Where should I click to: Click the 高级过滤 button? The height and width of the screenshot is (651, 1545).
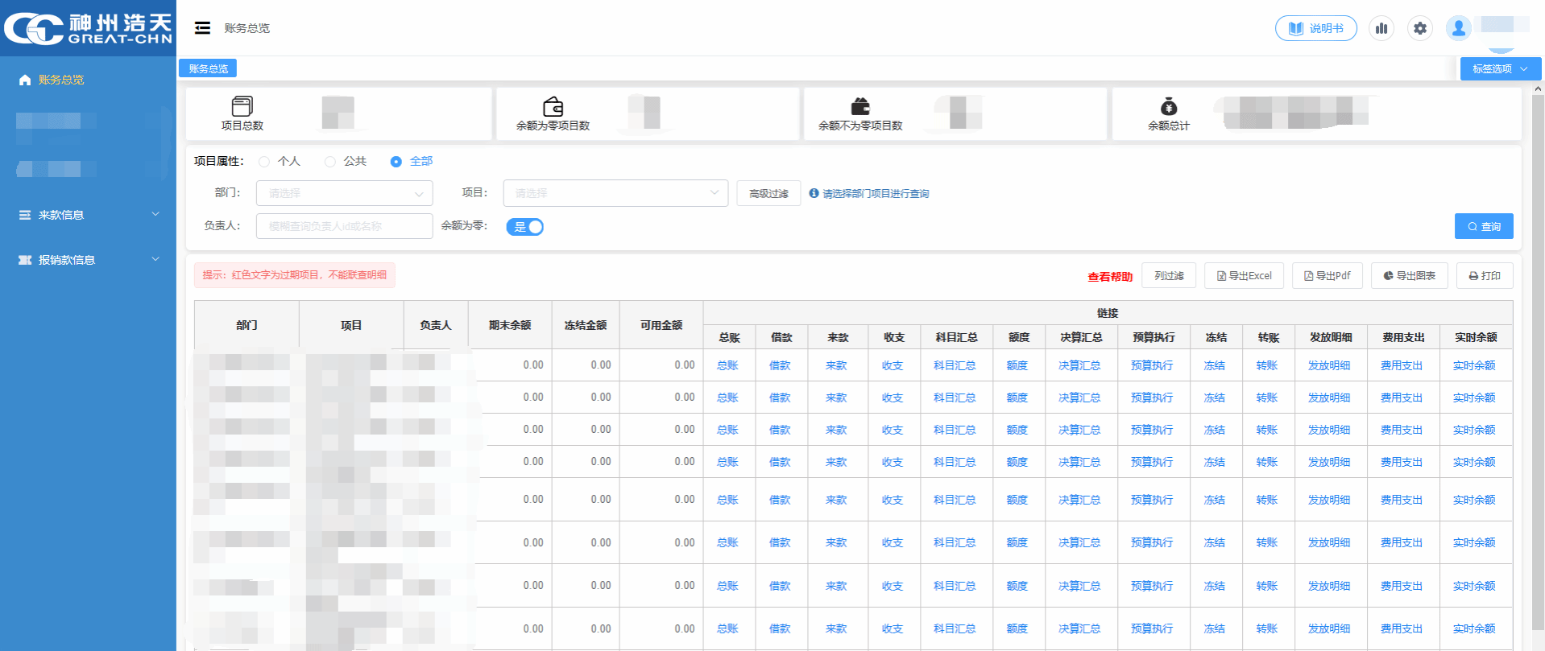pos(768,193)
